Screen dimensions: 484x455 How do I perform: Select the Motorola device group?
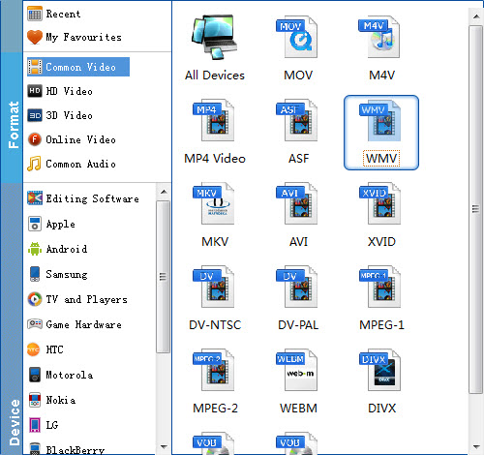[x=60, y=375]
